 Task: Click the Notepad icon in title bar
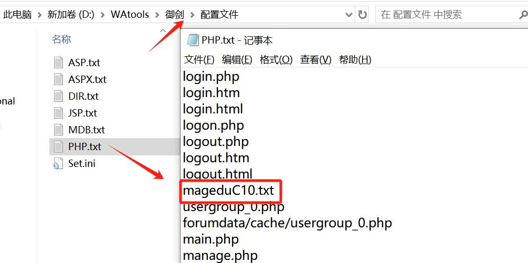point(193,40)
